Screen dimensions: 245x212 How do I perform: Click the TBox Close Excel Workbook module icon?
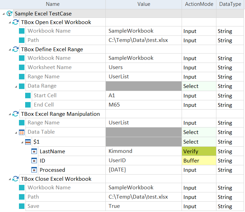(16, 179)
